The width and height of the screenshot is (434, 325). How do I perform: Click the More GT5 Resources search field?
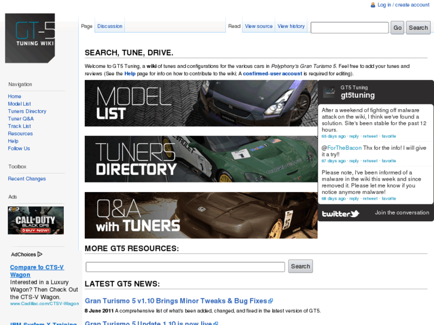coord(185,267)
